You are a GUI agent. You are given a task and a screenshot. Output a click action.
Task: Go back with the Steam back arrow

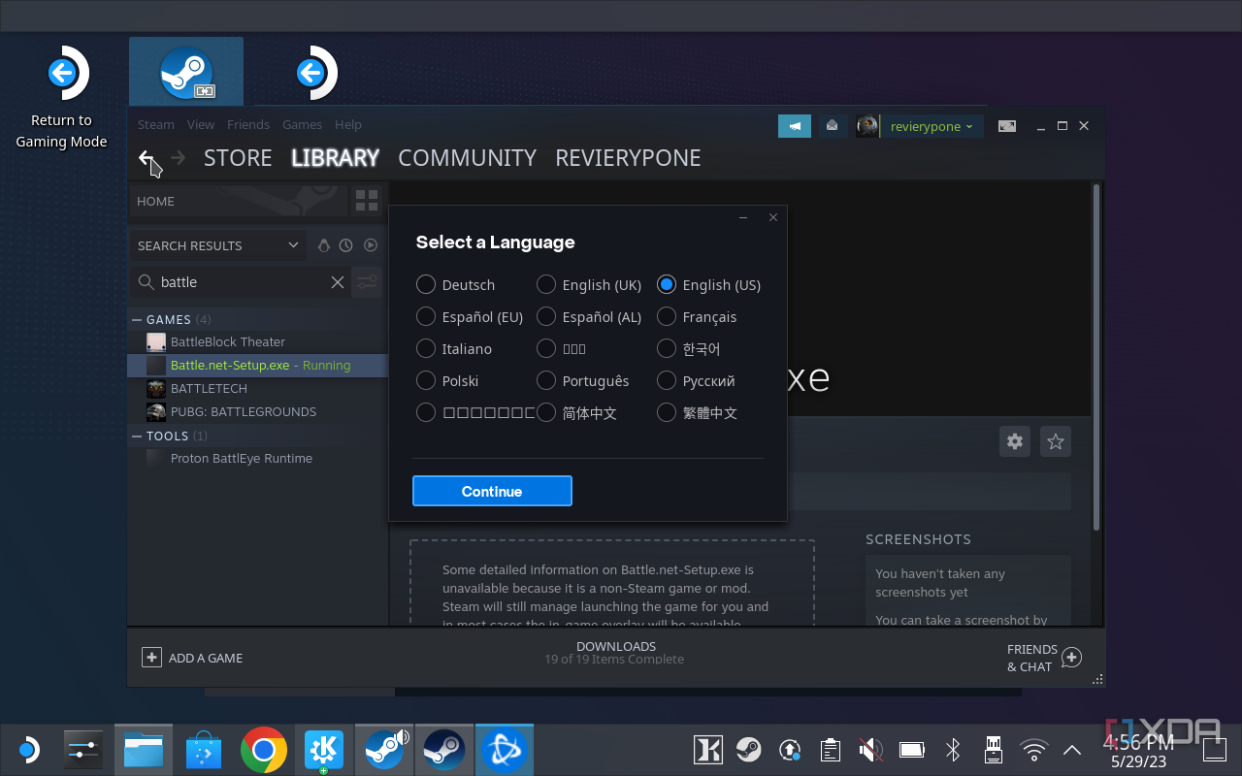point(146,158)
